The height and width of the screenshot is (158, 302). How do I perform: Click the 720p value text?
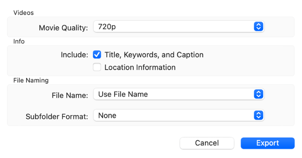tap(107, 27)
